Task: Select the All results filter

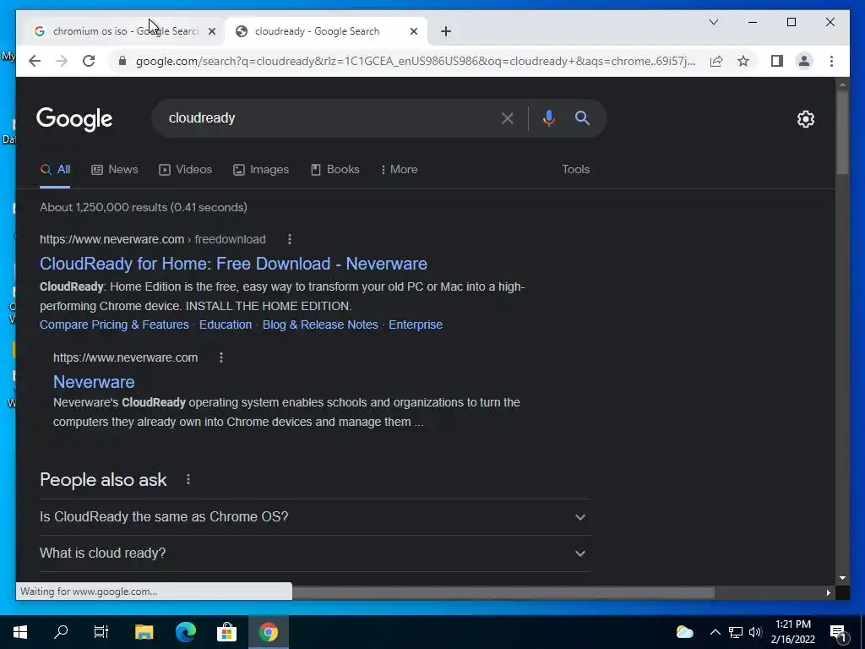Action: [x=55, y=169]
